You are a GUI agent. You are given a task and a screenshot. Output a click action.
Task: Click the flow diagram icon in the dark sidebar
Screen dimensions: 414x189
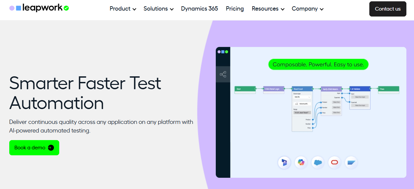tap(223, 74)
